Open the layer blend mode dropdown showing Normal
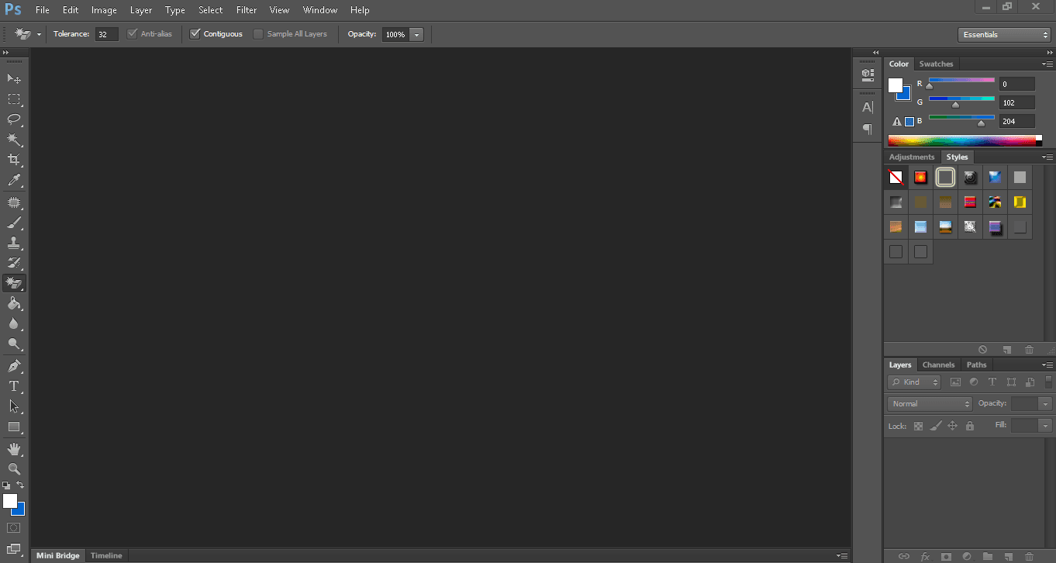The width and height of the screenshot is (1056, 563). click(x=928, y=402)
